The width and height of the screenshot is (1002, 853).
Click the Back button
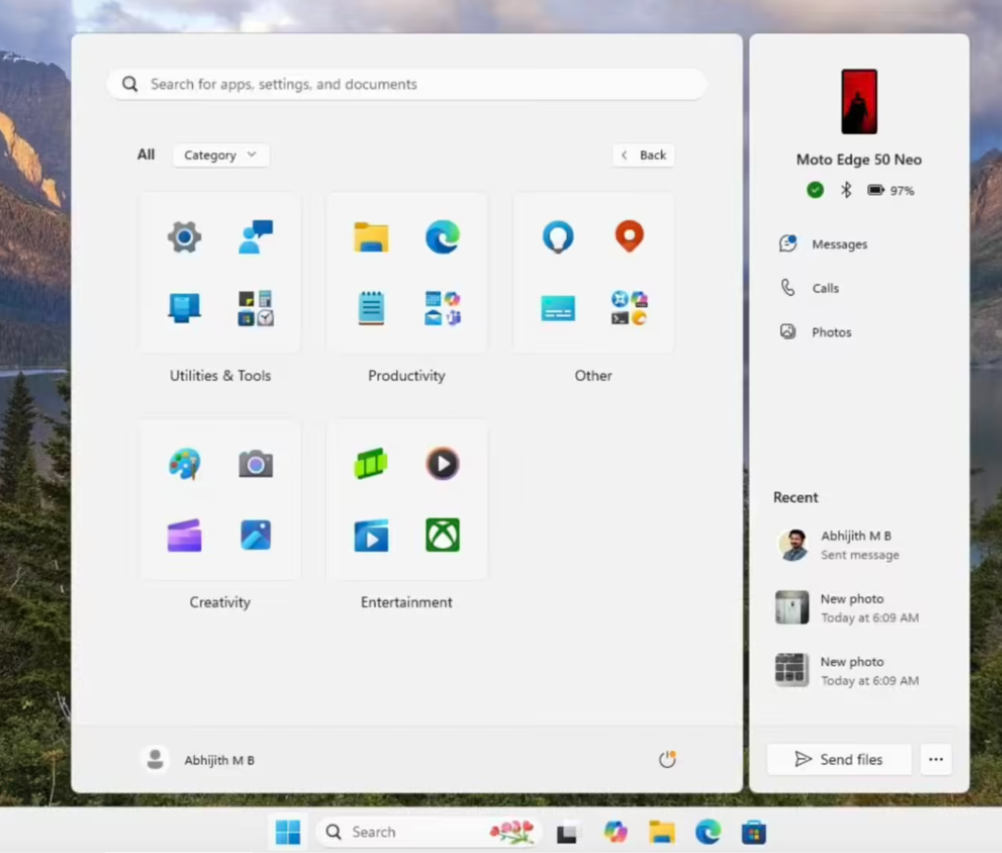(x=644, y=155)
